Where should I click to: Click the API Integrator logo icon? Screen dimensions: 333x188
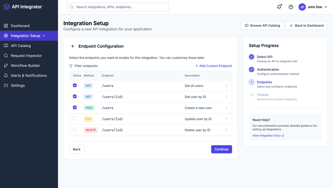pyautogui.click(x=7, y=6)
